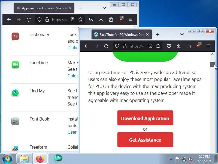Image resolution: width=218 pixels, height=164 pixels.
Task: Click the muted volume tray icon
Action: pyautogui.click(x=190, y=159)
